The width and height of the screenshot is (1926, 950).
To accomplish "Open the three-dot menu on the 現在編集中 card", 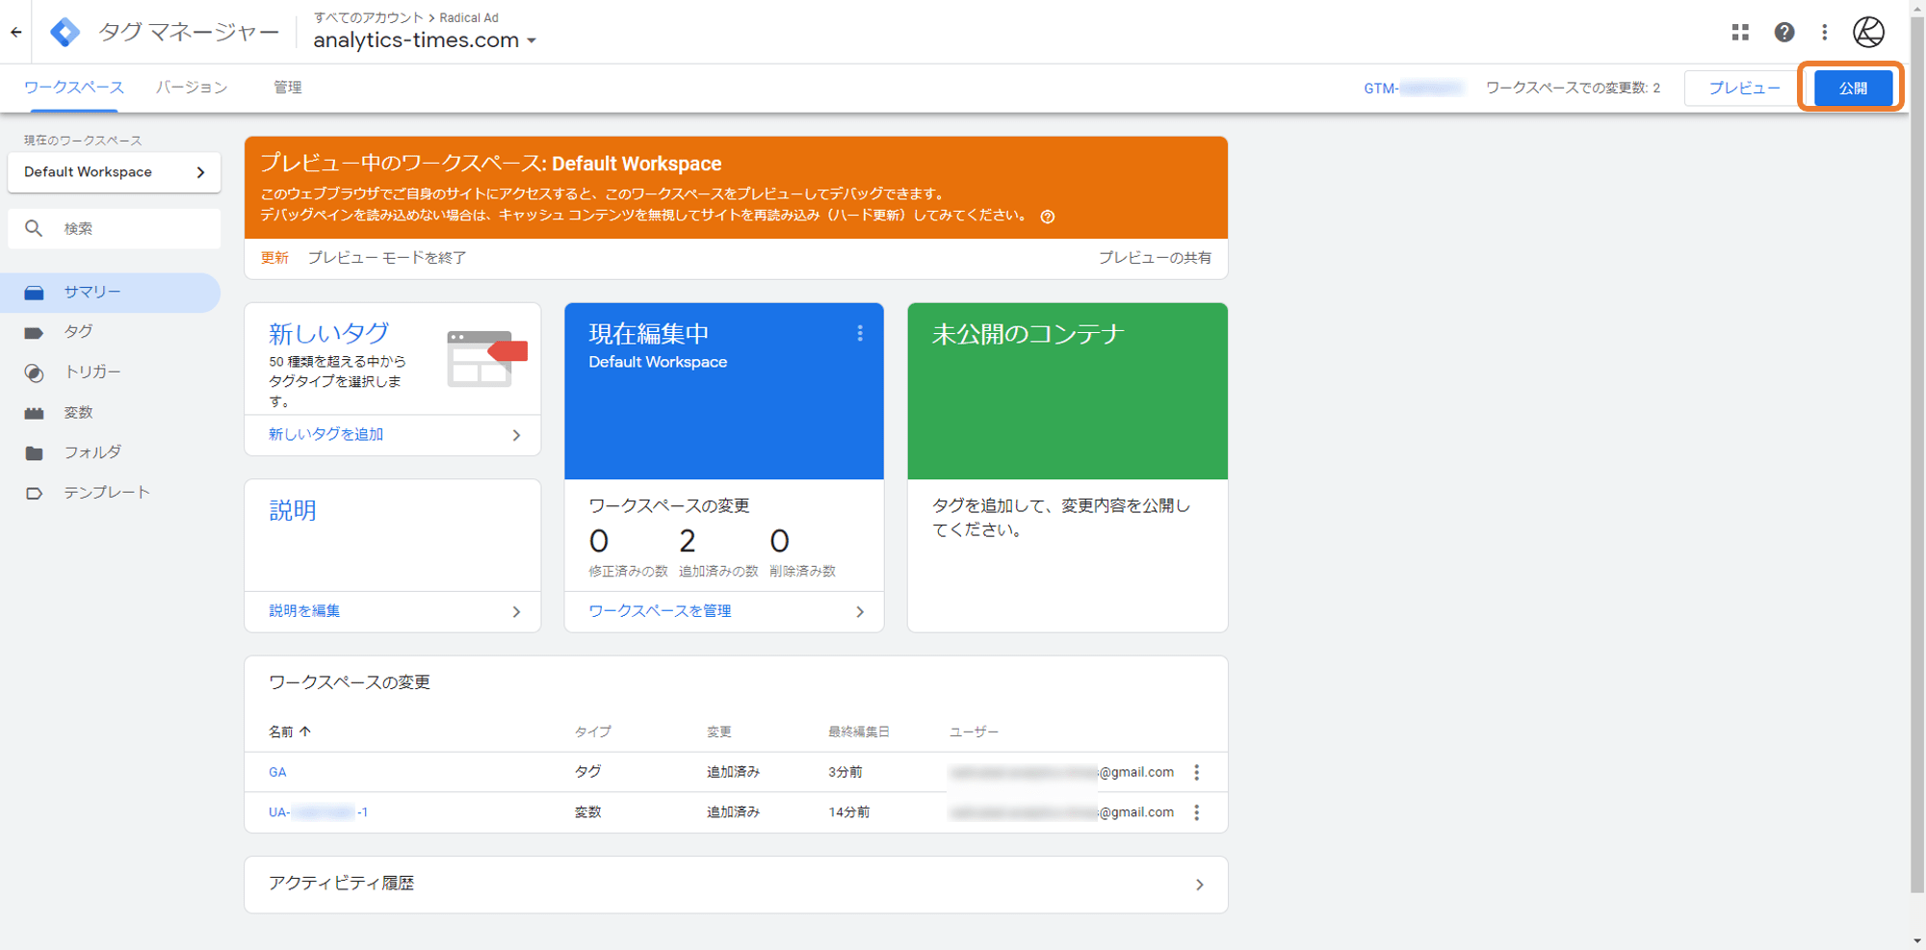I will [859, 333].
